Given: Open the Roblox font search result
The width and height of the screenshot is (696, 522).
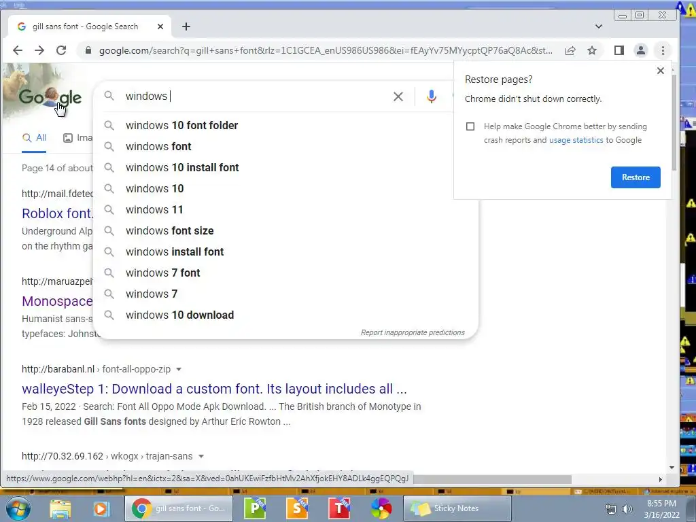Looking at the screenshot, I should (x=57, y=213).
